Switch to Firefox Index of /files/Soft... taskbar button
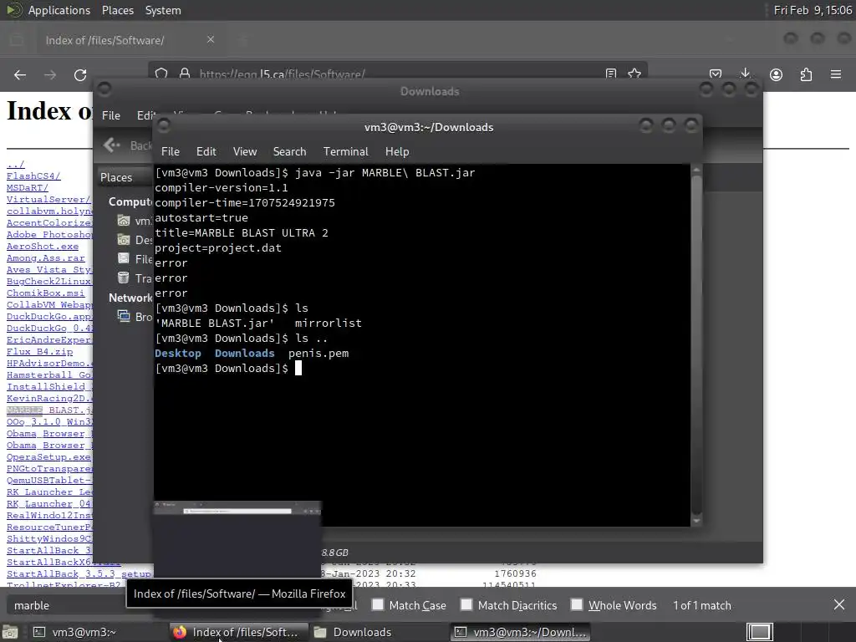This screenshot has height=642, width=856. [238, 632]
